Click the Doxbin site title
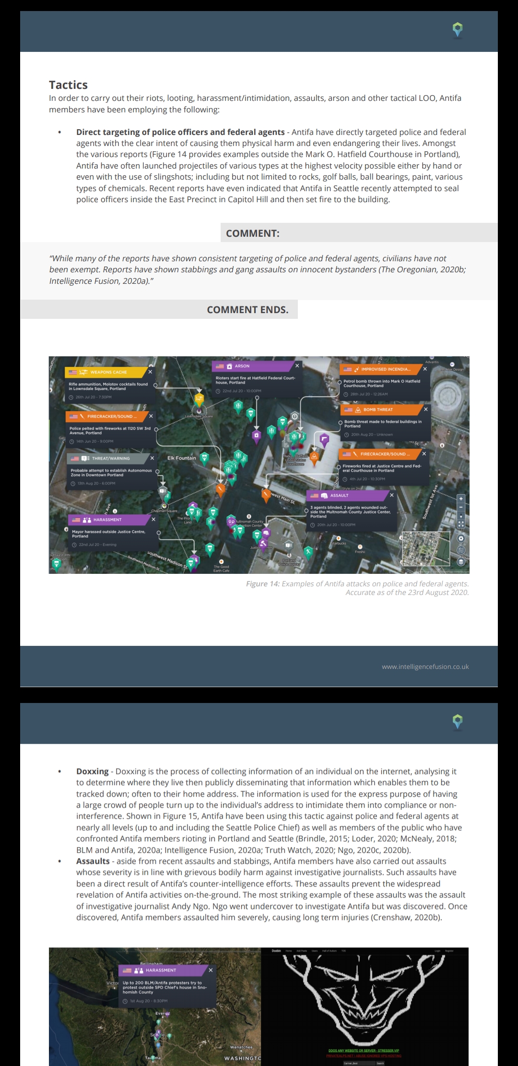The height and width of the screenshot is (1066, 518). pos(276,951)
